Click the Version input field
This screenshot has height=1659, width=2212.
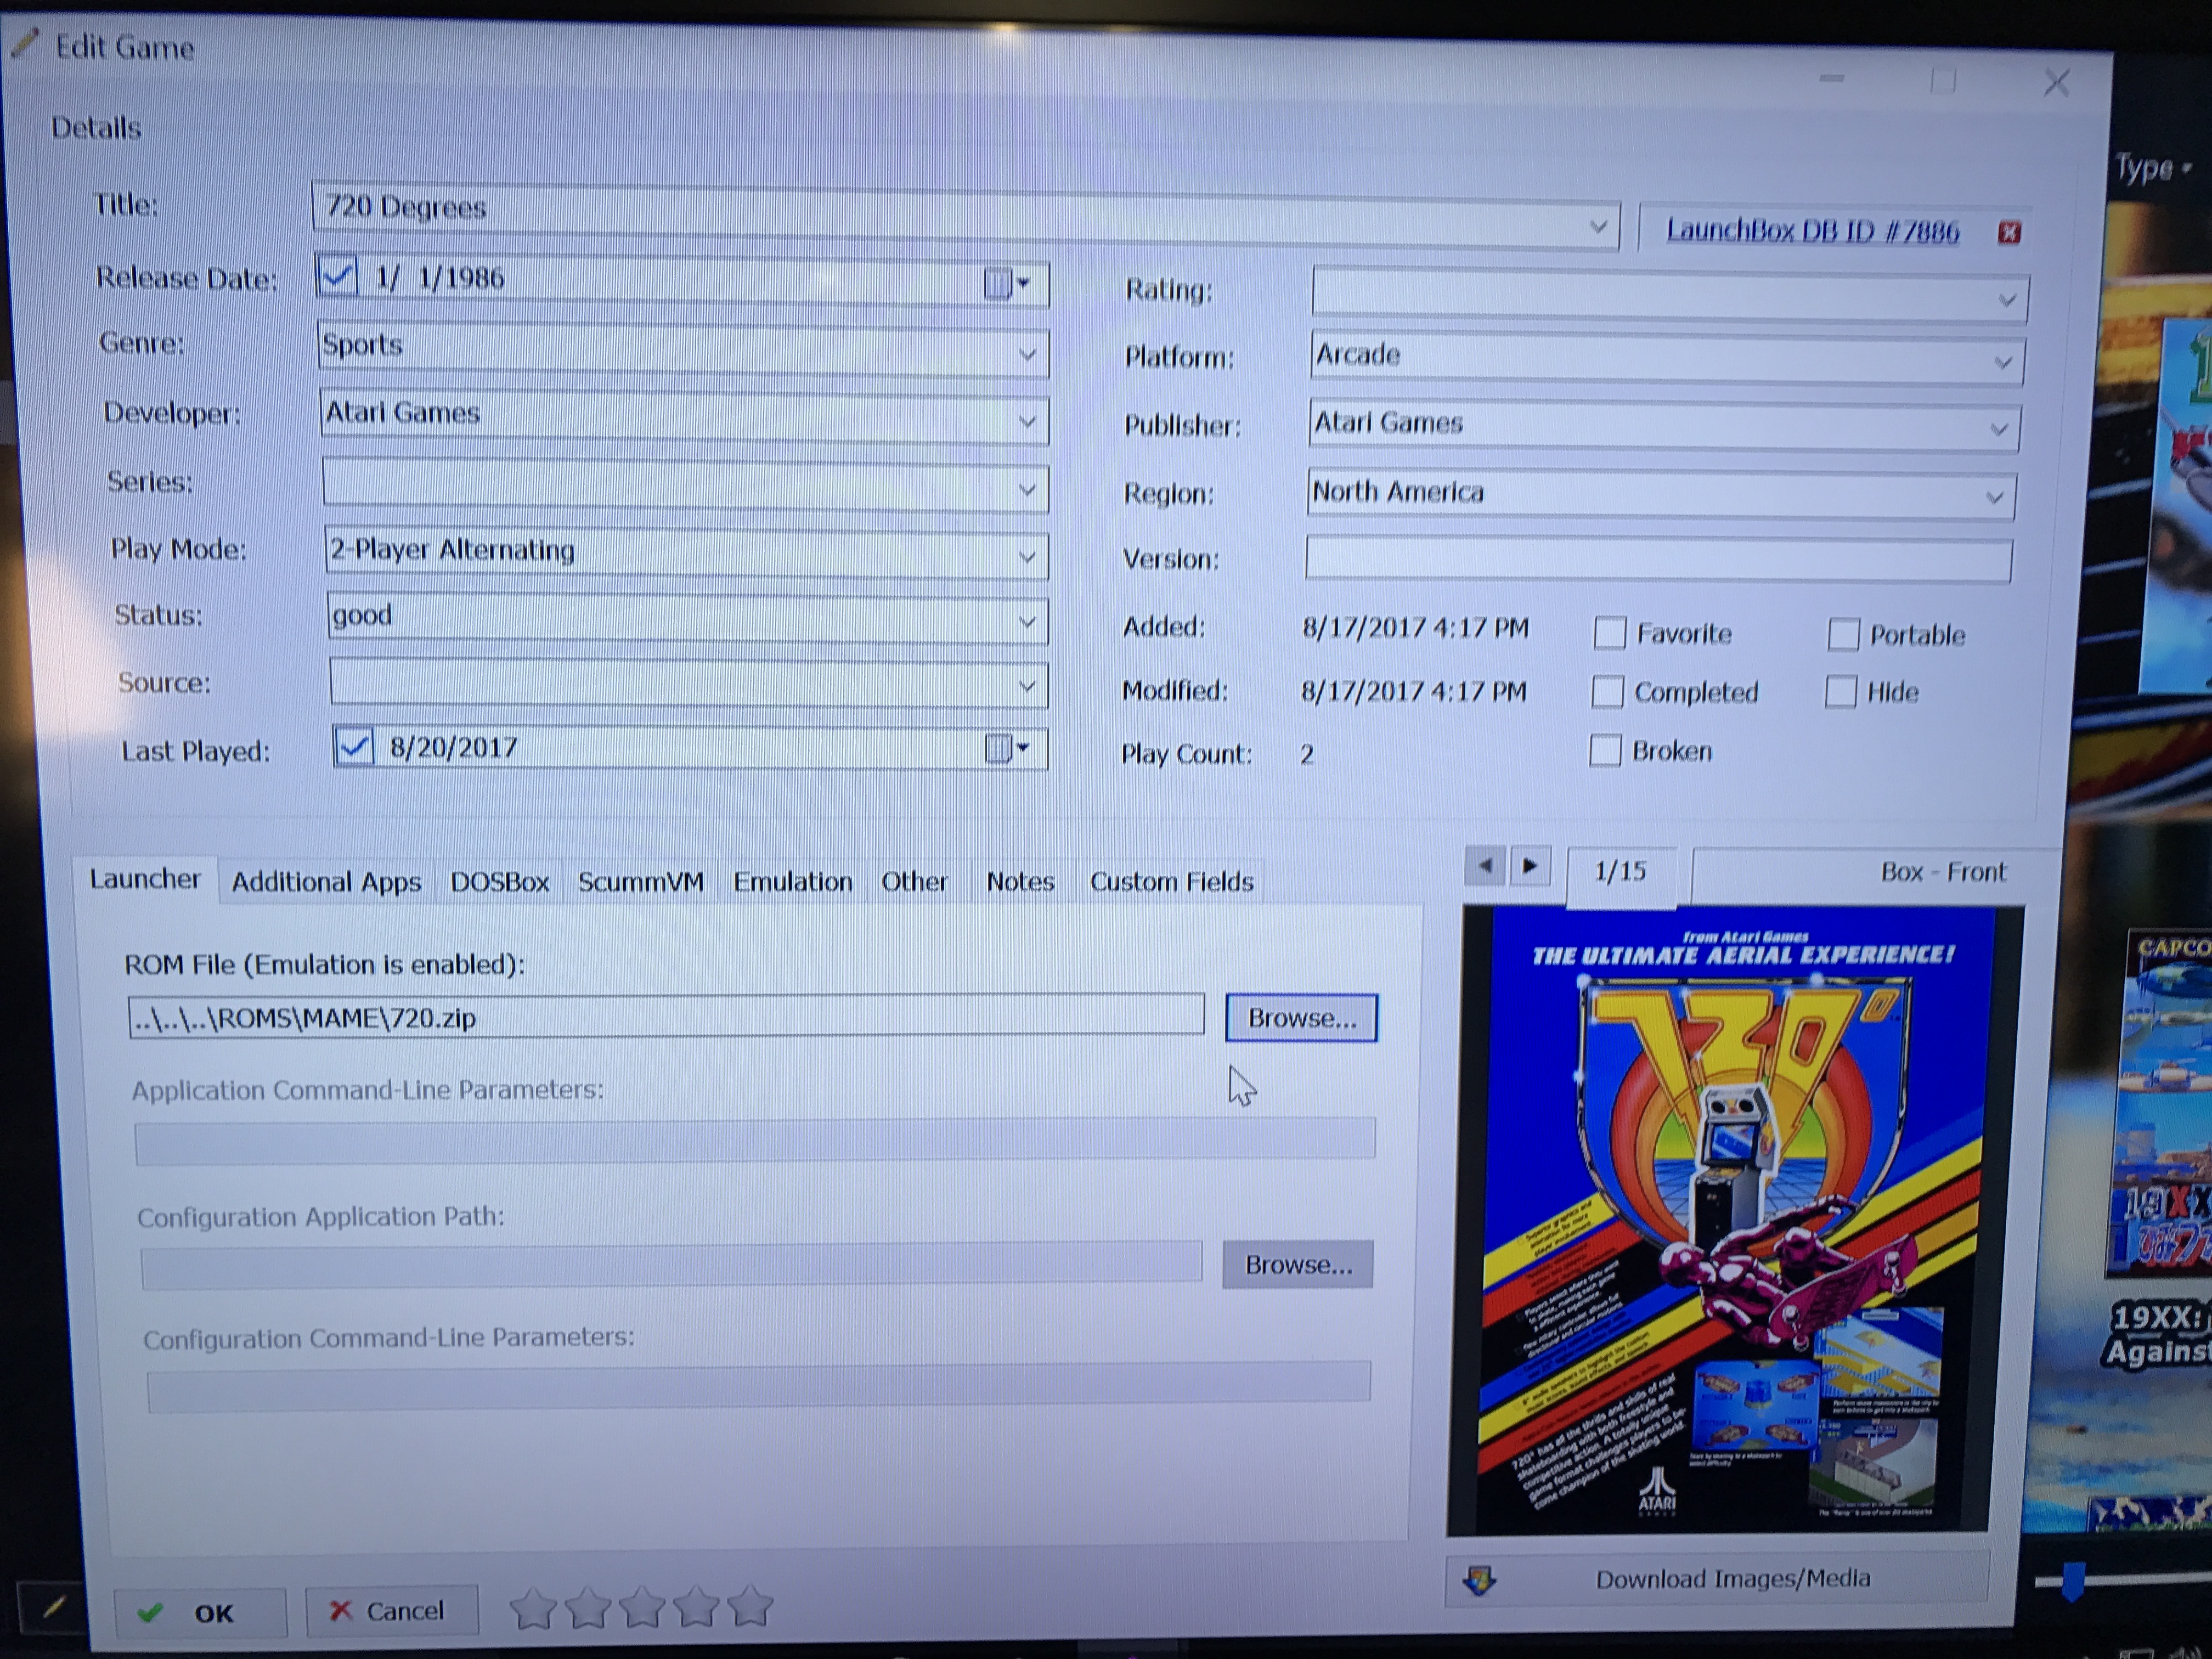pos(1658,561)
